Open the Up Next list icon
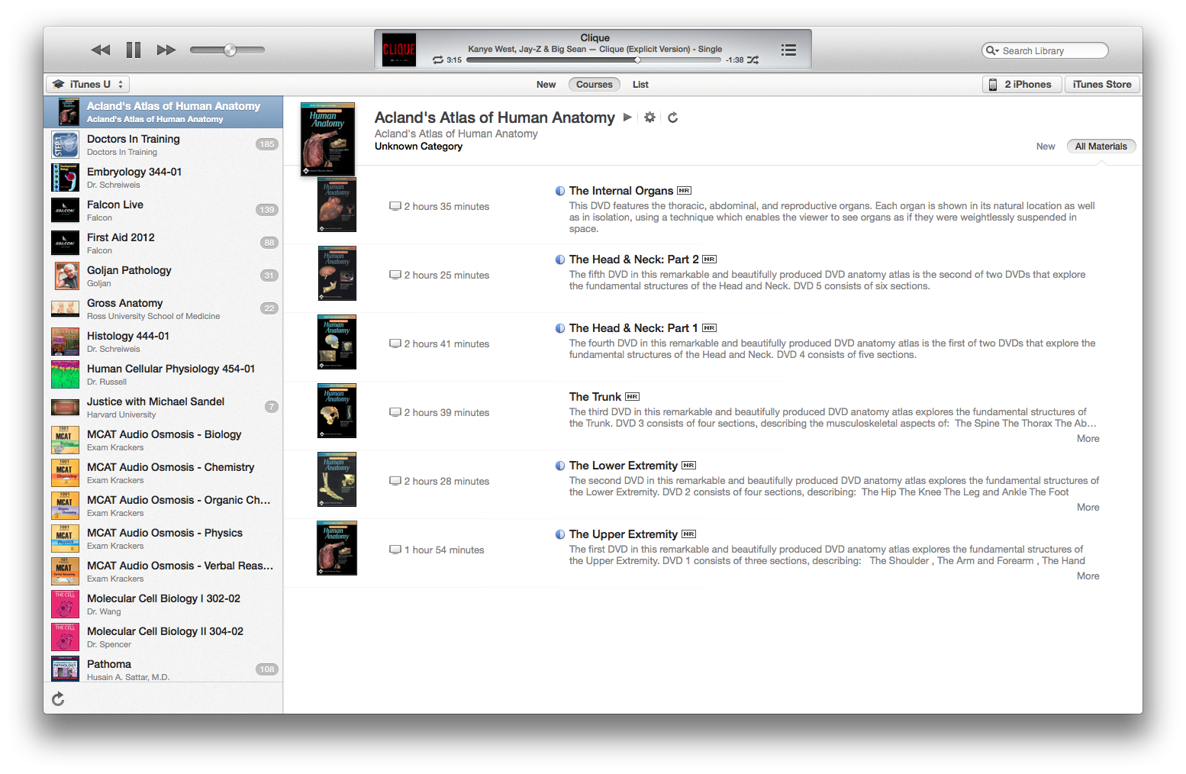Viewport: 1186px width, 774px height. point(788,50)
